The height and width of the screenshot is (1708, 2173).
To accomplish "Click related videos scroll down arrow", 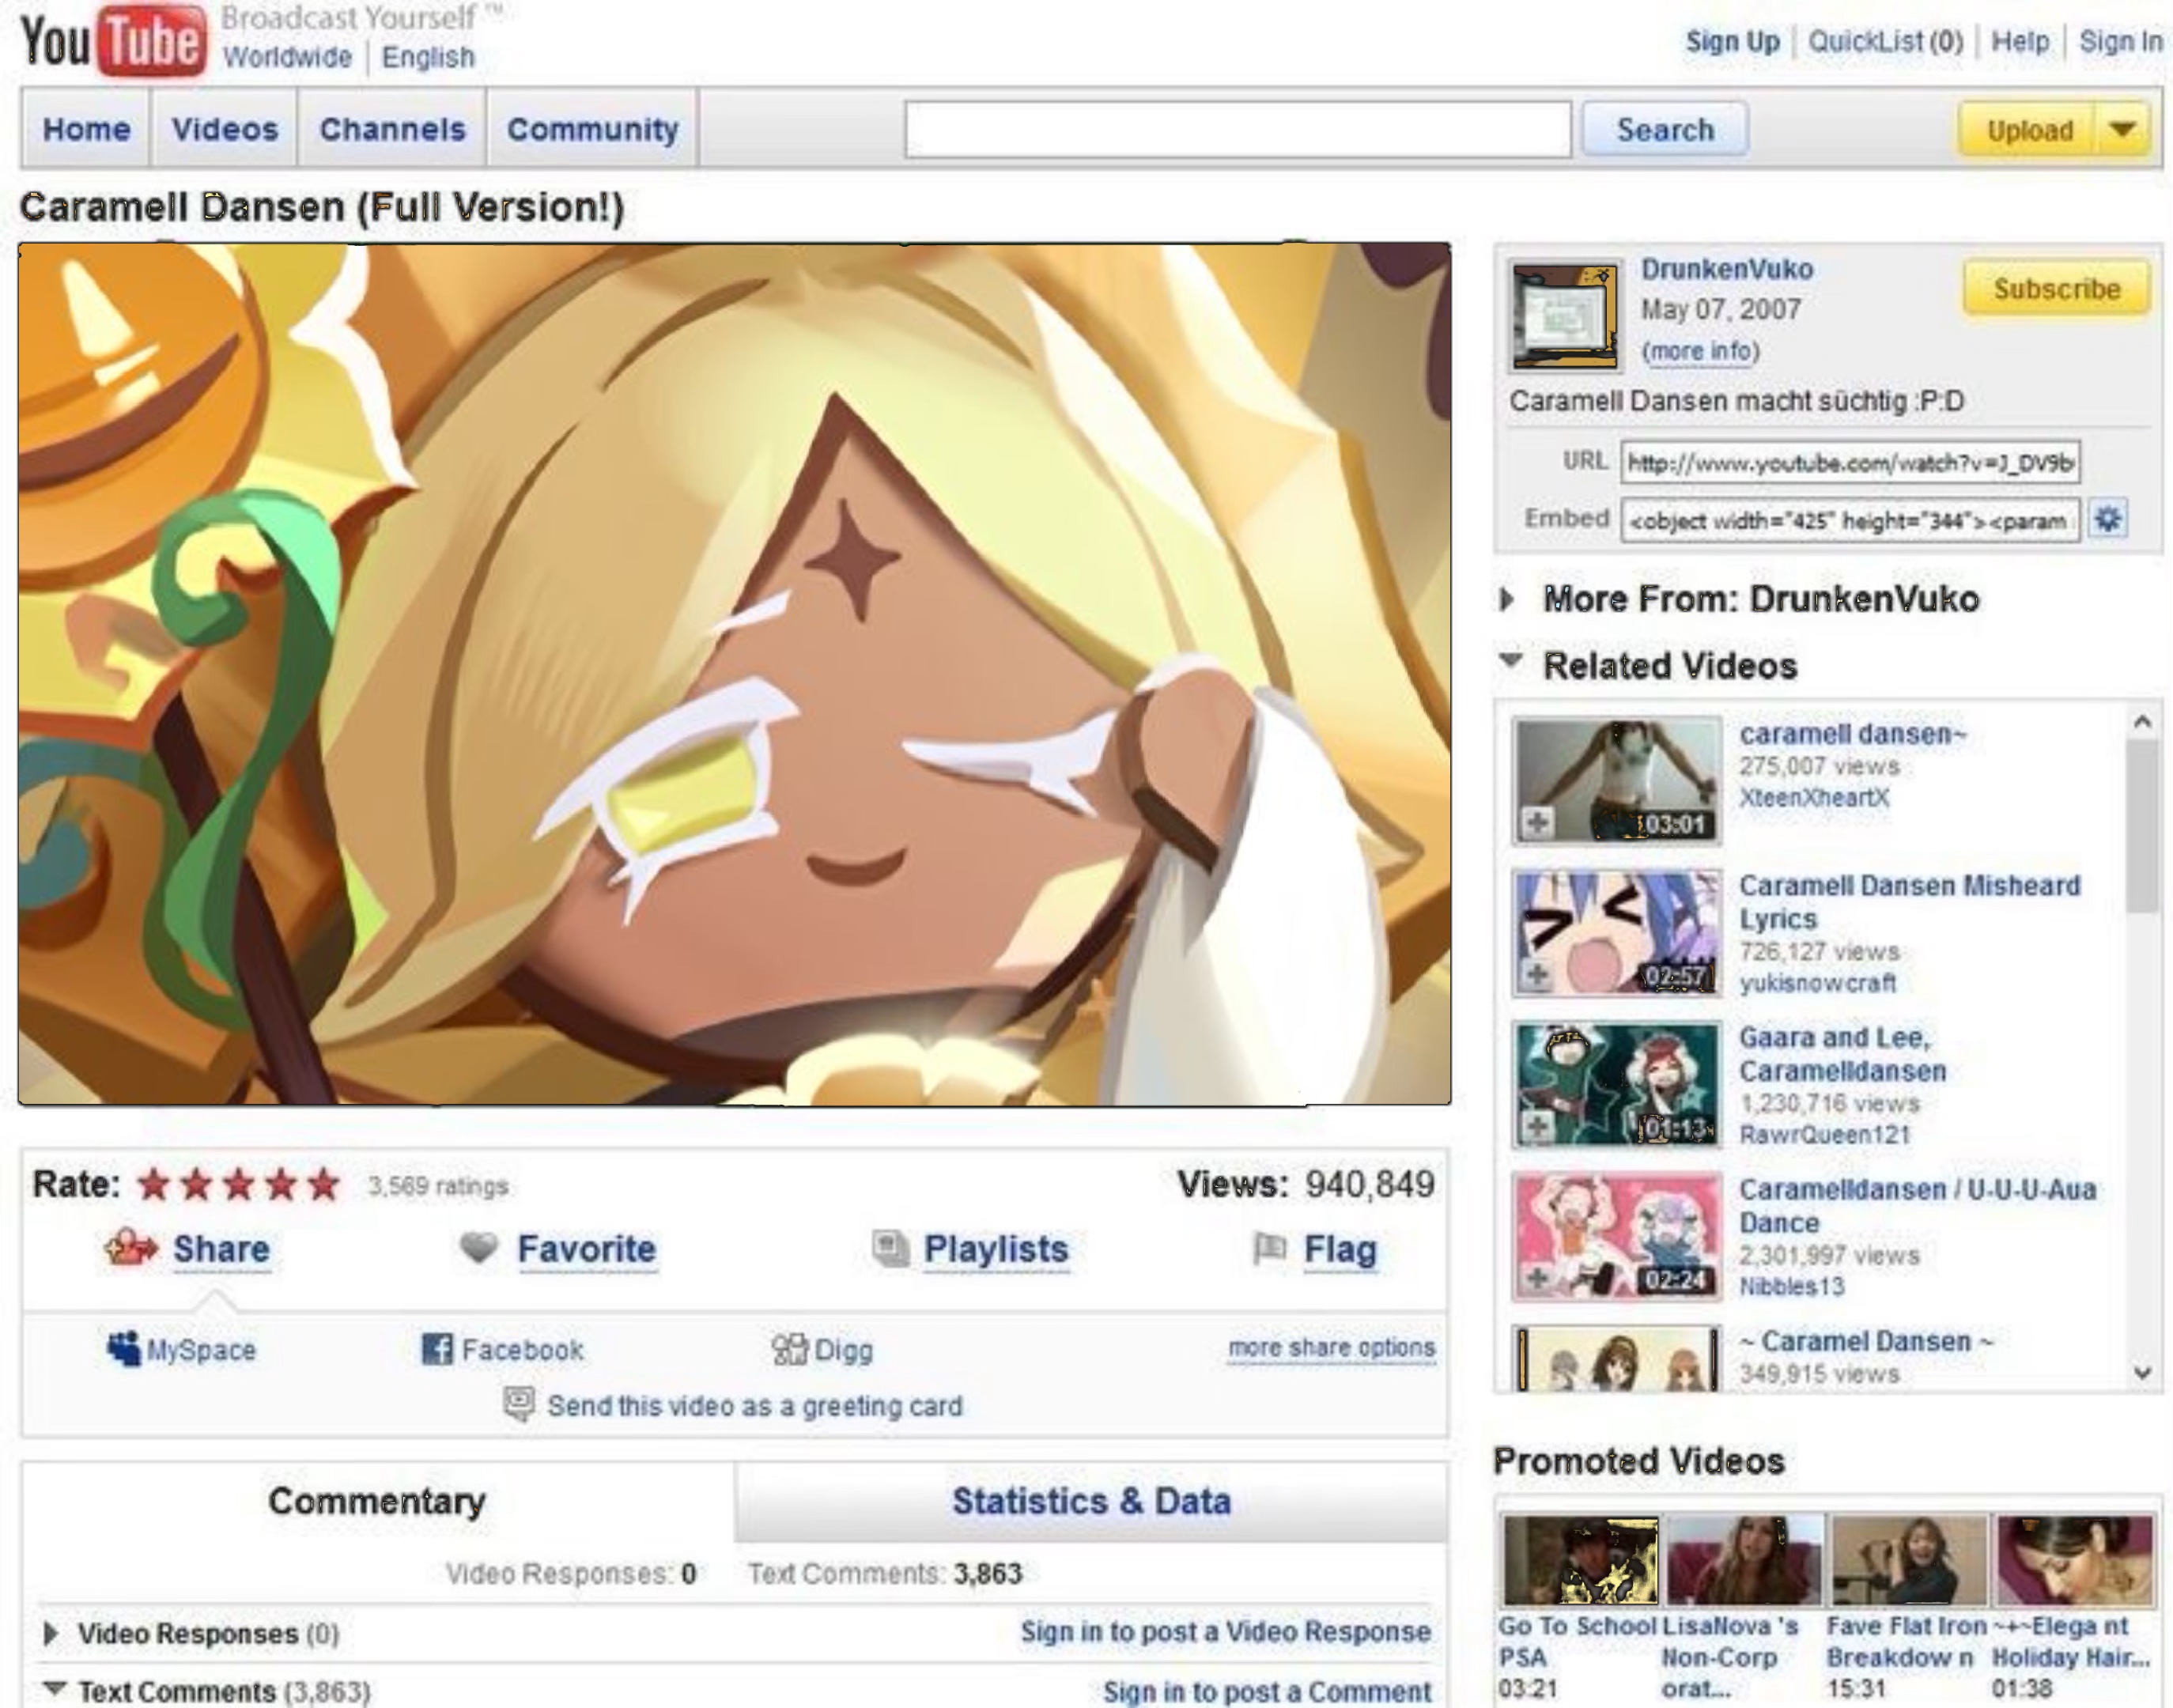I will tap(2142, 1373).
